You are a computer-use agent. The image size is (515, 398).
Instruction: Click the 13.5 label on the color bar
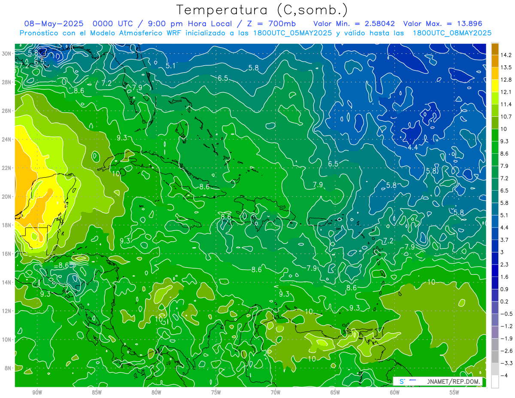tap(506, 67)
